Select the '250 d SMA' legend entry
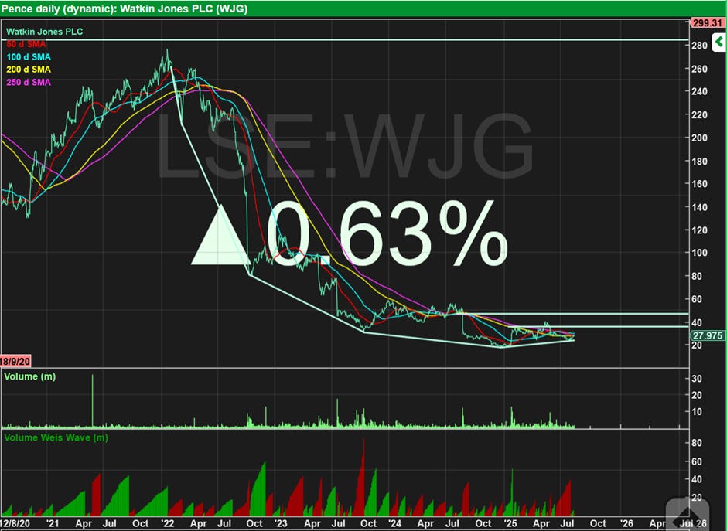Viewport: 727px width, 531px height. coord(29,82)
